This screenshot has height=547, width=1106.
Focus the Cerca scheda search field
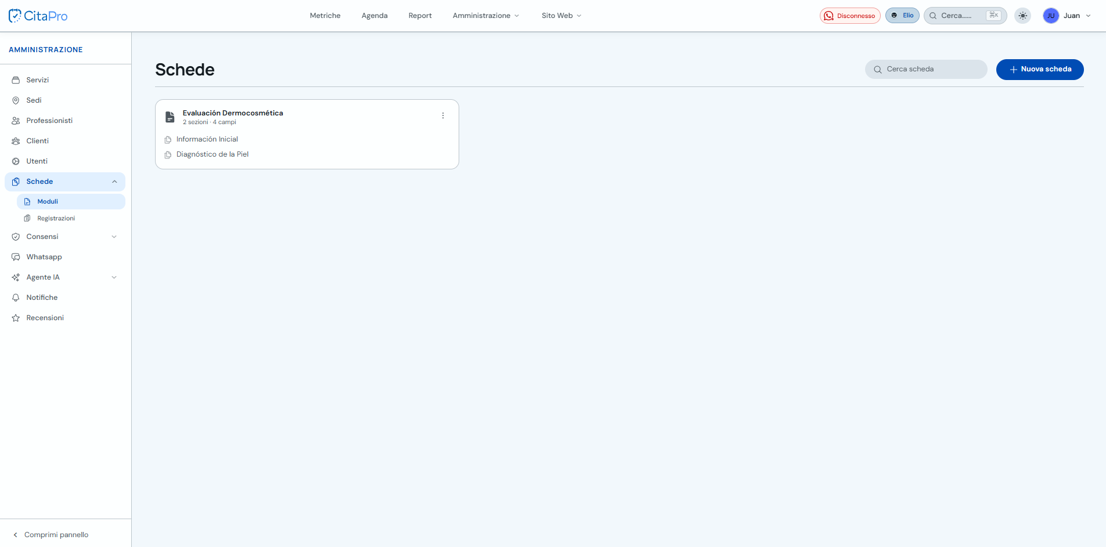[x=926, y=70]
